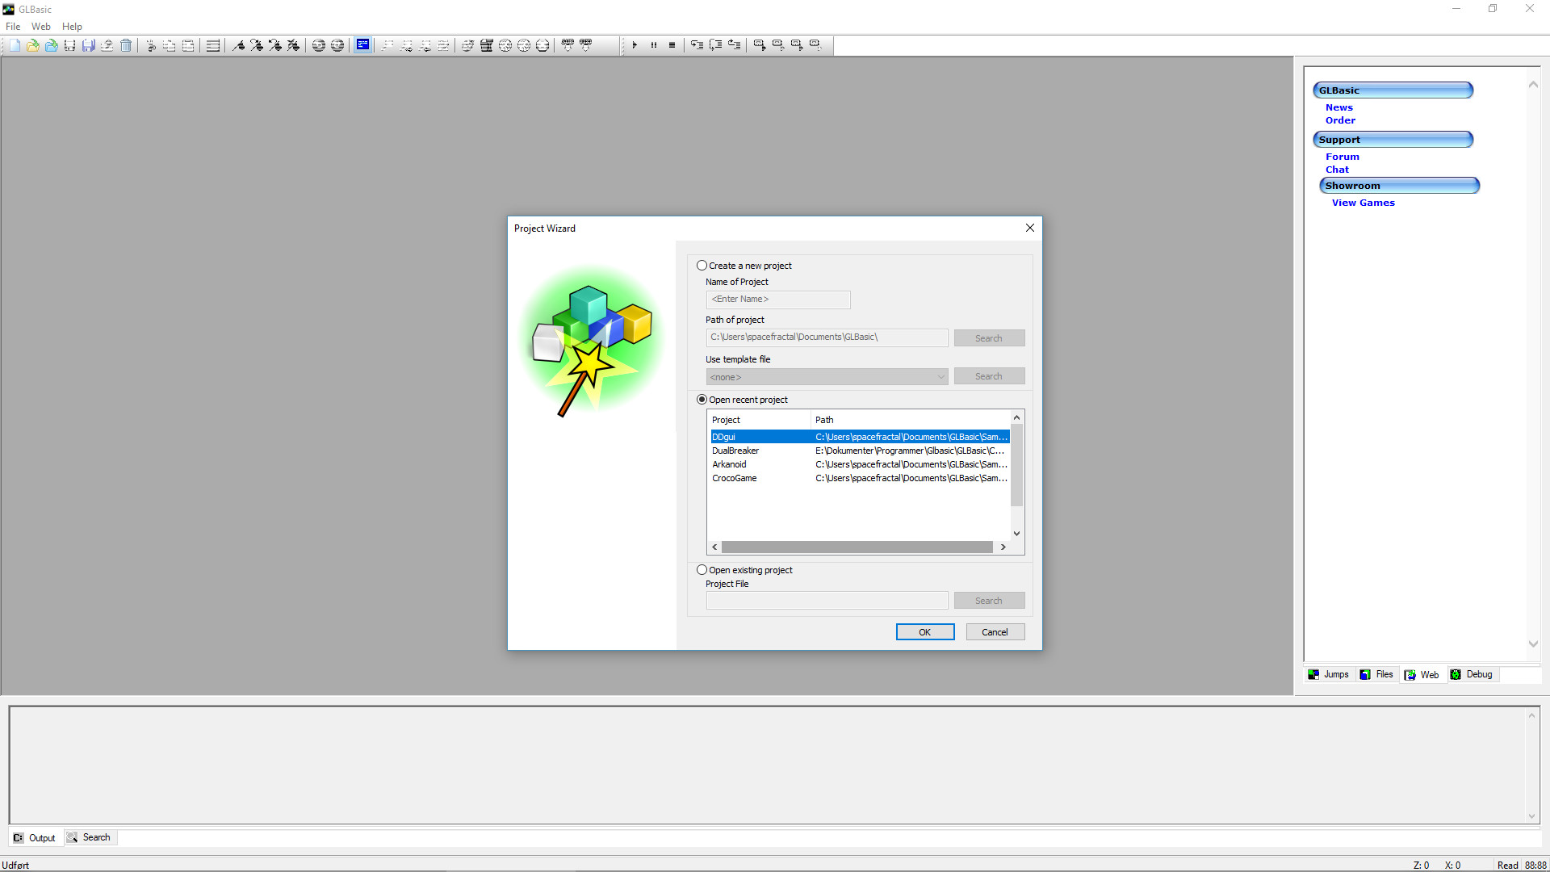The image size is (1550, 872).
Task: Expand the 'Use template file' dropdown
Action: (939, 375)
